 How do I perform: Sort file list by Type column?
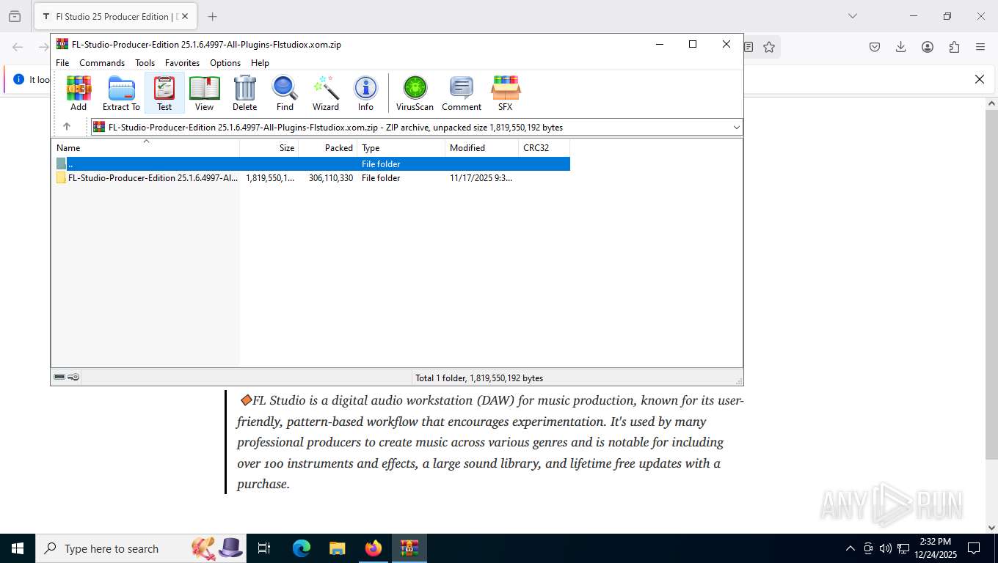[401, 147]
